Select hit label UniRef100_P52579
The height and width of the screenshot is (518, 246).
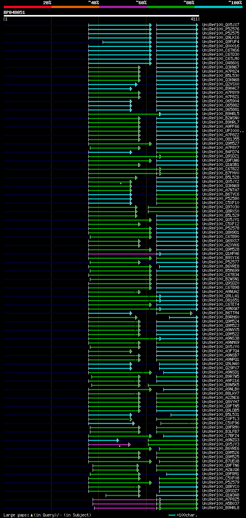221,482
